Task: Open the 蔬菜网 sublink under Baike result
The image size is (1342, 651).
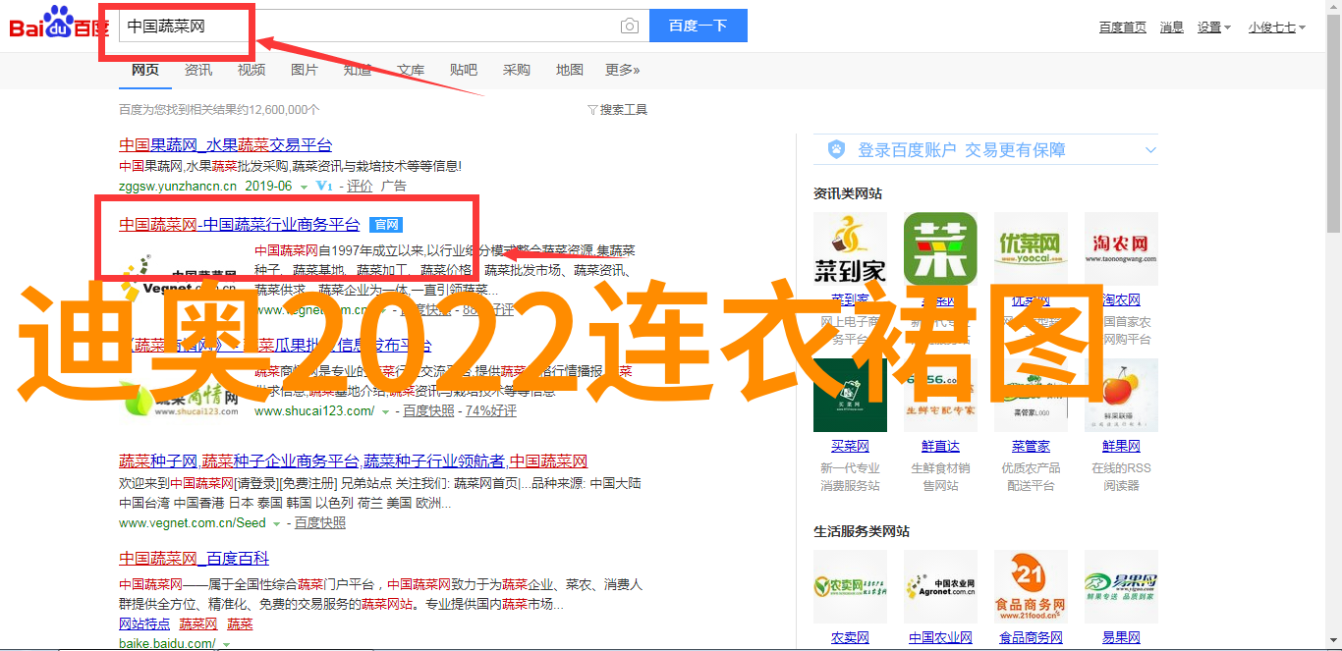Action: [x=198, y=624]
